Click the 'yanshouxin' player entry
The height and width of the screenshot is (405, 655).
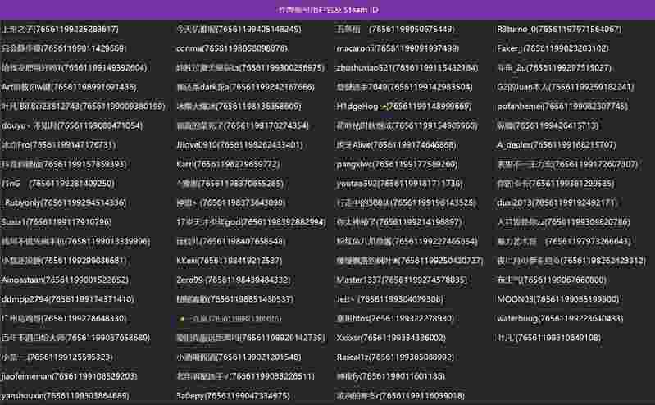(x=65, y=396)
